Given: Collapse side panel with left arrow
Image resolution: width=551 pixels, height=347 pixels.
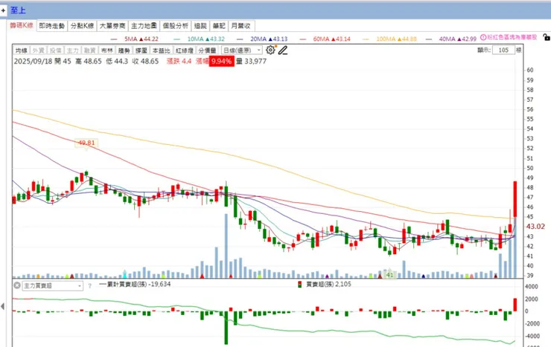Looking at the screenshot, I should [x=3, y=307].
